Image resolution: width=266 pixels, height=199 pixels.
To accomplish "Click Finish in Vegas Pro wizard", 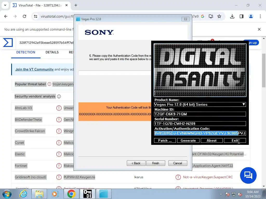I will [x=156, y=163].
